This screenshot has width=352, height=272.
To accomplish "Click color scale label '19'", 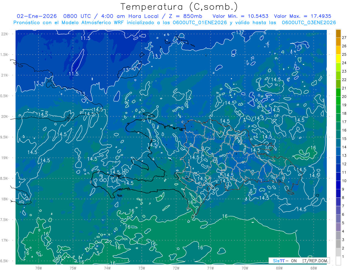I will point(344,105).
